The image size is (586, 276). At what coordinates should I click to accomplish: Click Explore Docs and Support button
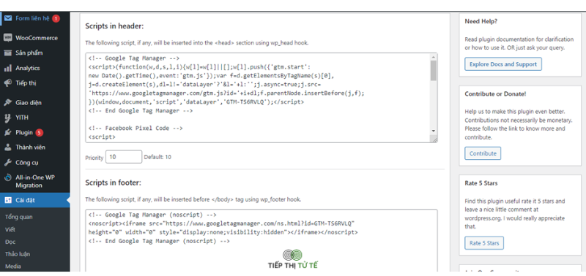coord(503,64)
